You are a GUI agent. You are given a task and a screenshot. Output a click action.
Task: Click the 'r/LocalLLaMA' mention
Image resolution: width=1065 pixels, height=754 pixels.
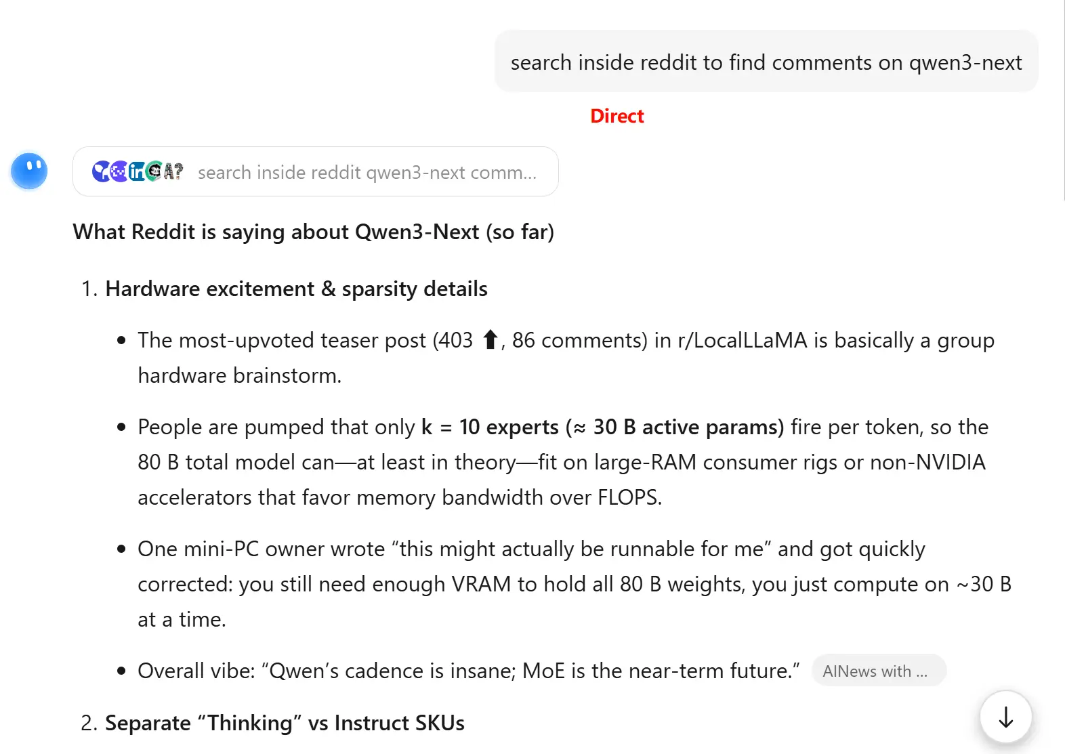pyautogui.click(x=742, y=340)
